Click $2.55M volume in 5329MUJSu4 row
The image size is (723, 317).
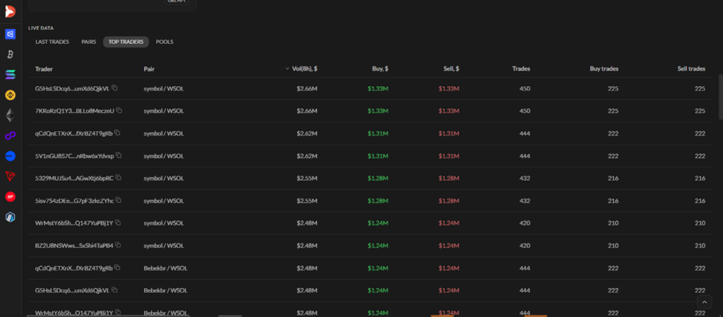(x=307, y=178)
